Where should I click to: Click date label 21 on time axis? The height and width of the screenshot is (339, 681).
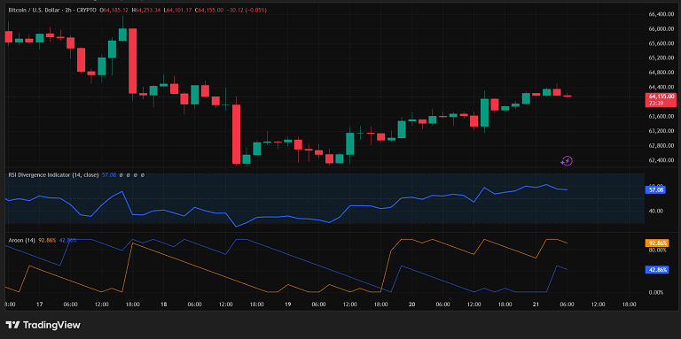pos(536,304)
